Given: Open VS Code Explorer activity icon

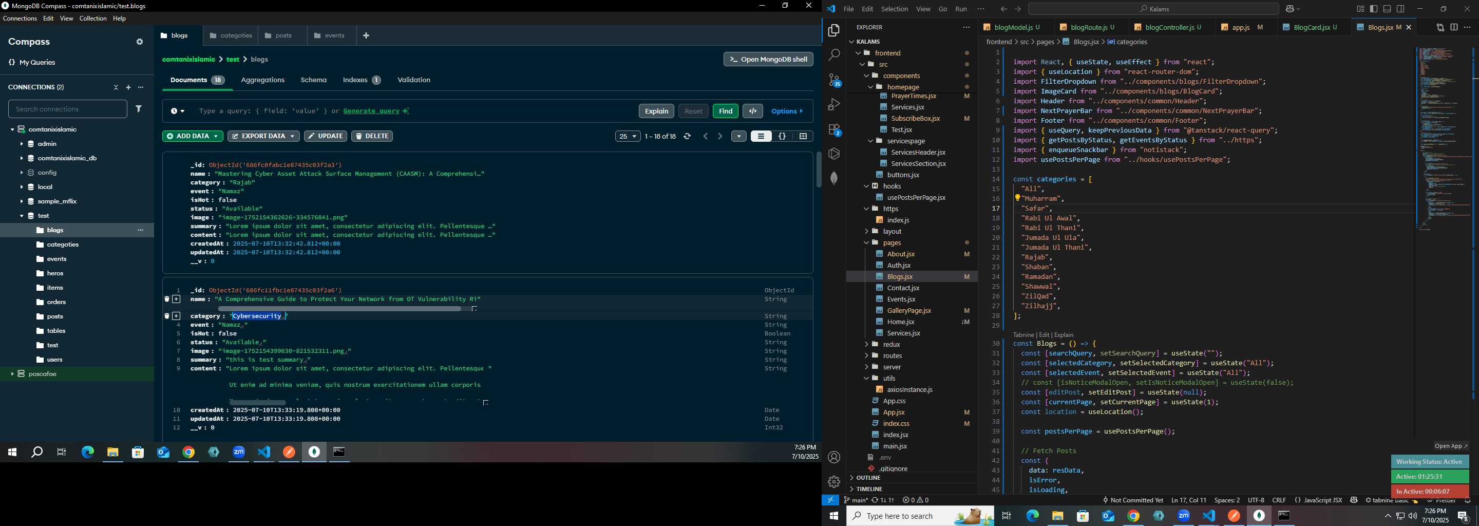Looking at the screenshot, I should (834, 30).
